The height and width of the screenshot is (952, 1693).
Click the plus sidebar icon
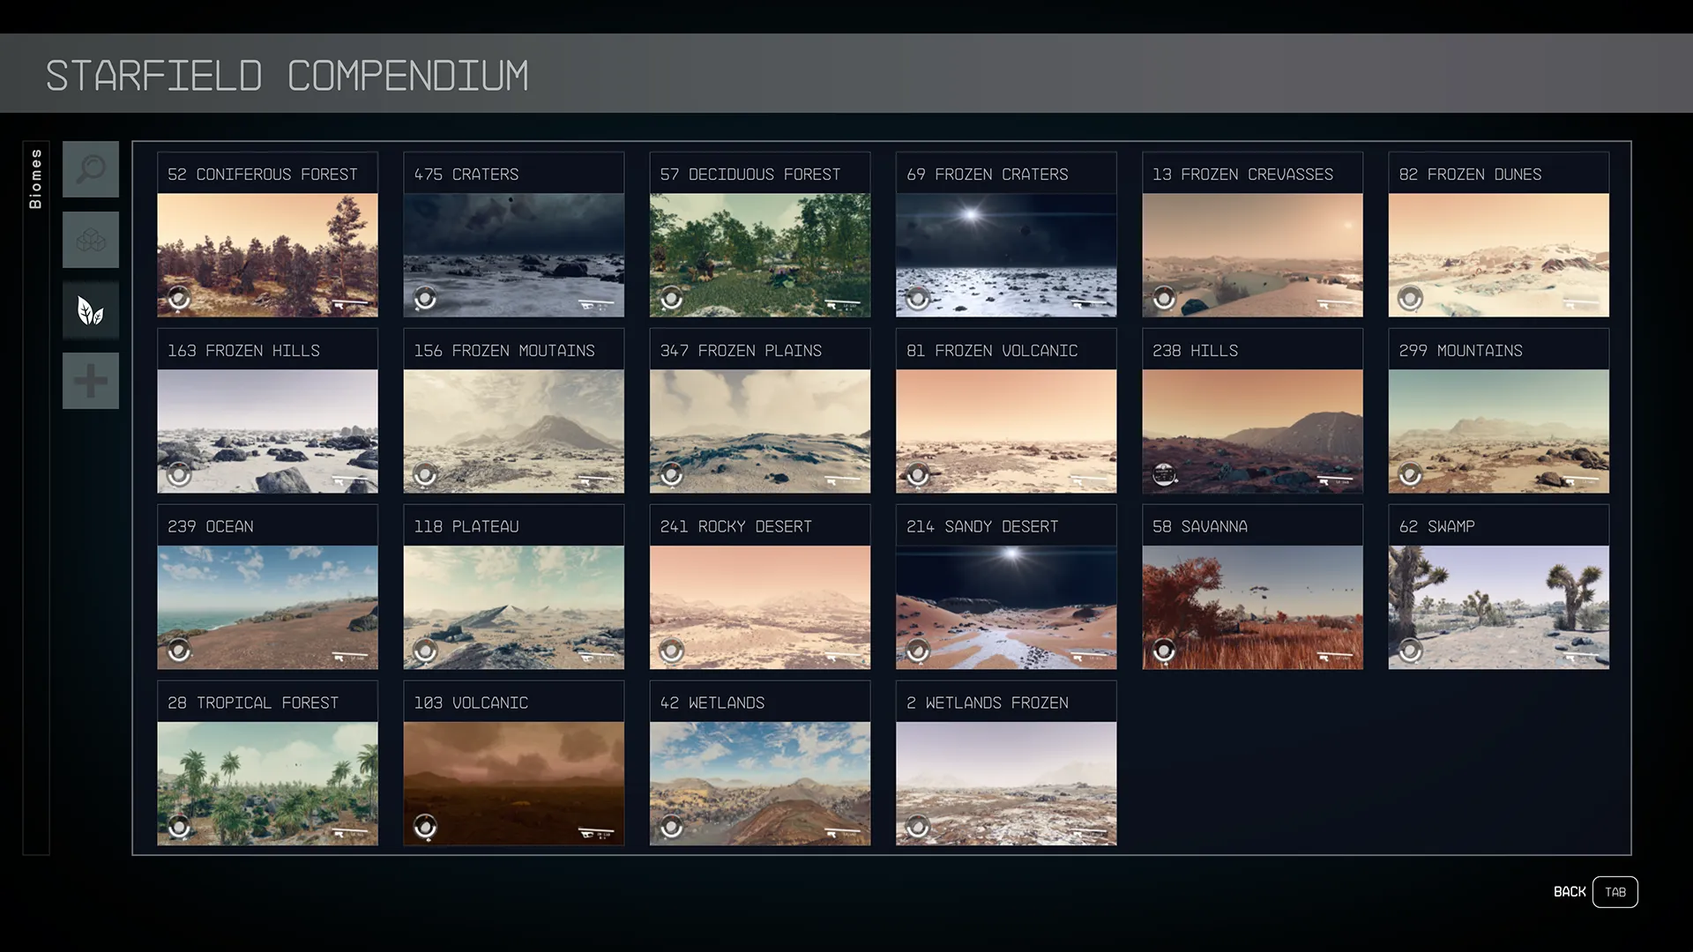pos(91,381)
